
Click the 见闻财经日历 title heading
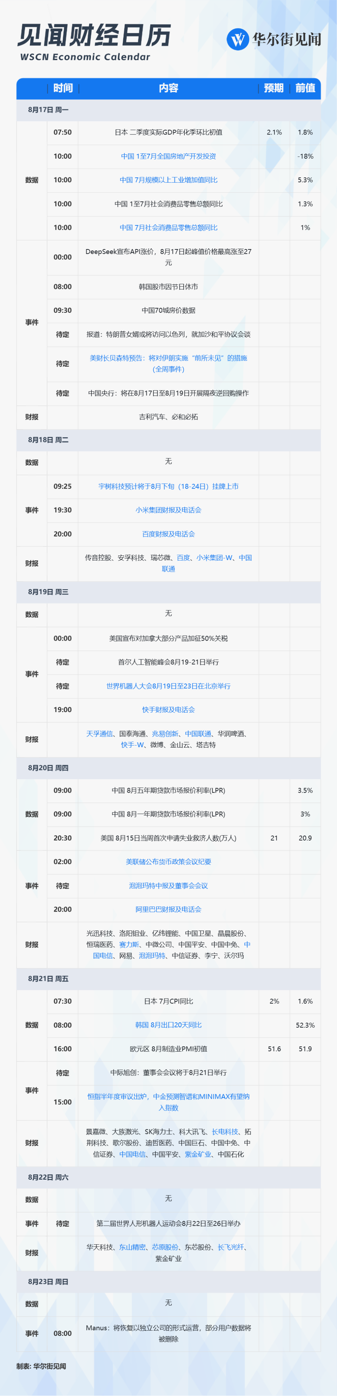[x=94, y=36]
